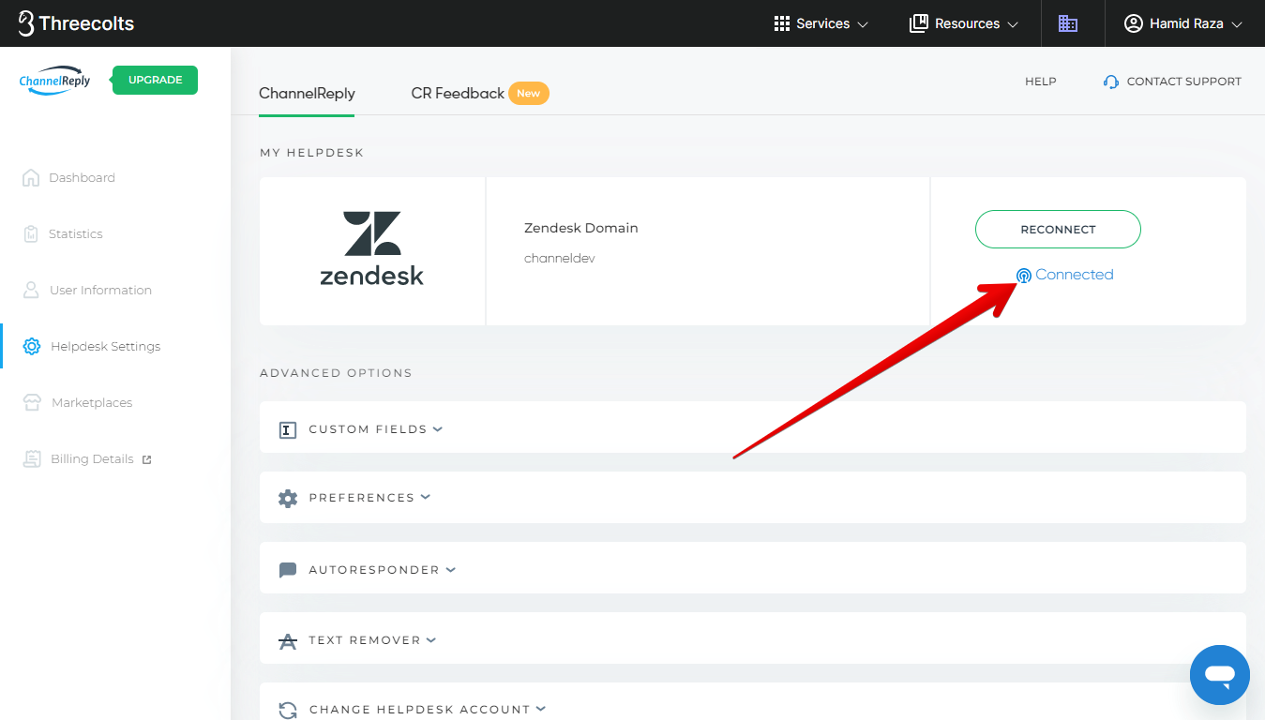Click the Text Remover strikethrough icon
The width and height of the screenshot is (1265, 720).
click(288, 641)
